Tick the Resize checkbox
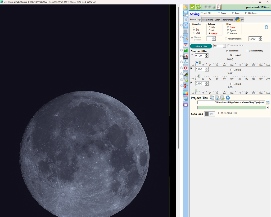This screenshot has height=217, width=271. (x=219, y=13)
